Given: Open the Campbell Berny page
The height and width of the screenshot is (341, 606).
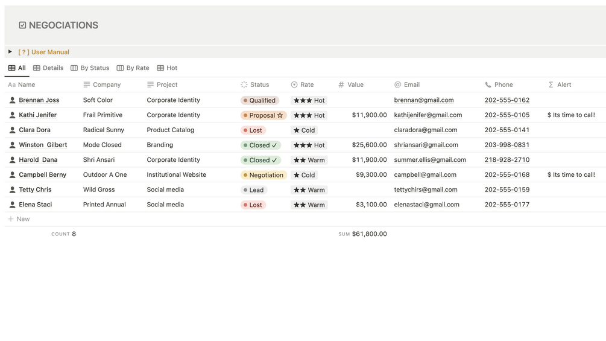Looking at the screenshot, I should click(43, 175).
